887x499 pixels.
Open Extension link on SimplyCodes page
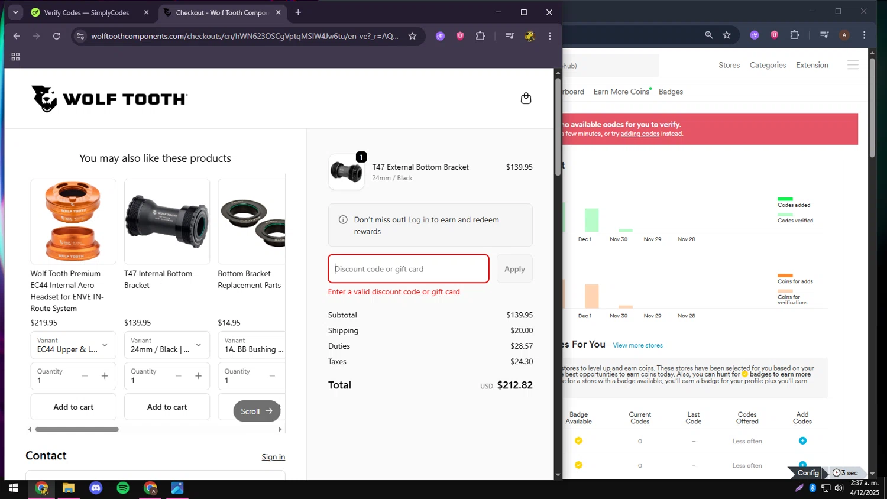(812, 65)
